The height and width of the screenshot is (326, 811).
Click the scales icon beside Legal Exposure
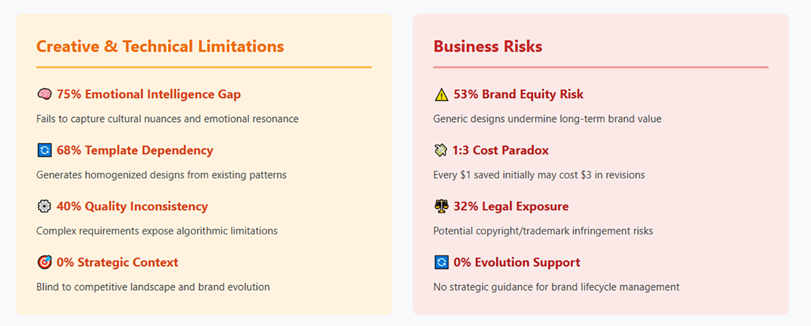tap(442, 207)
